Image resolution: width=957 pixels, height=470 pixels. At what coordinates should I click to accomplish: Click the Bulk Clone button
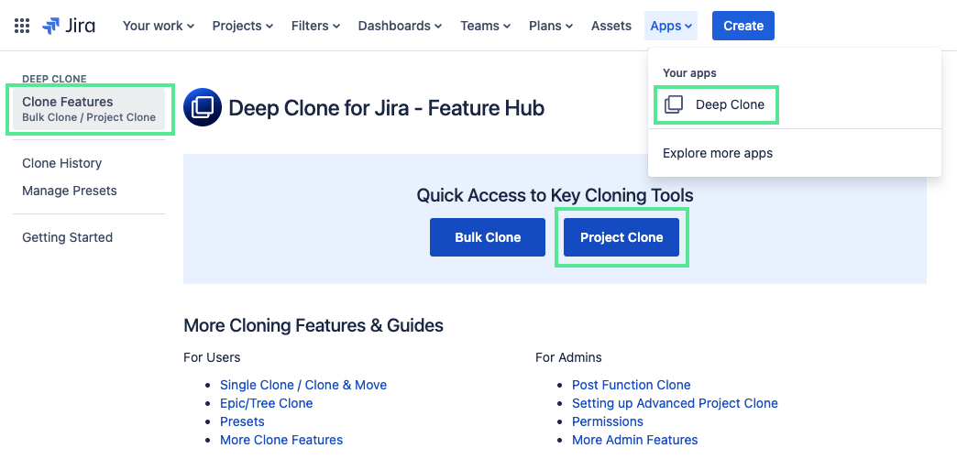click(x=488, y=237)
